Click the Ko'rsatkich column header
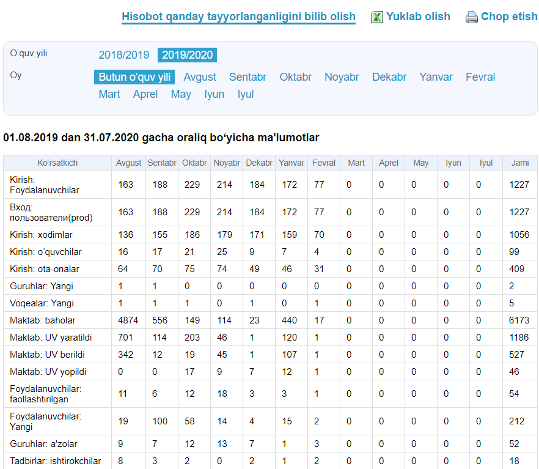The image size is (539, 469). (57, 163)
